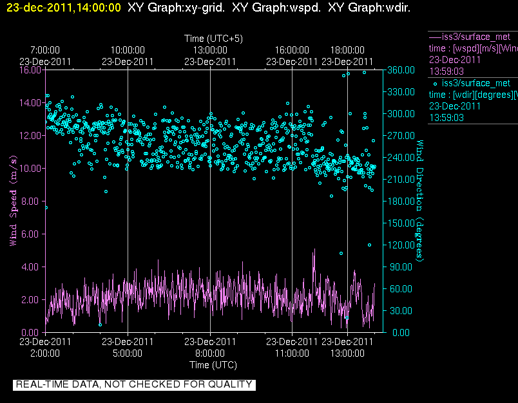
Task: Click the 360.00 wind direction tick label
Action: tap(401, 70)
